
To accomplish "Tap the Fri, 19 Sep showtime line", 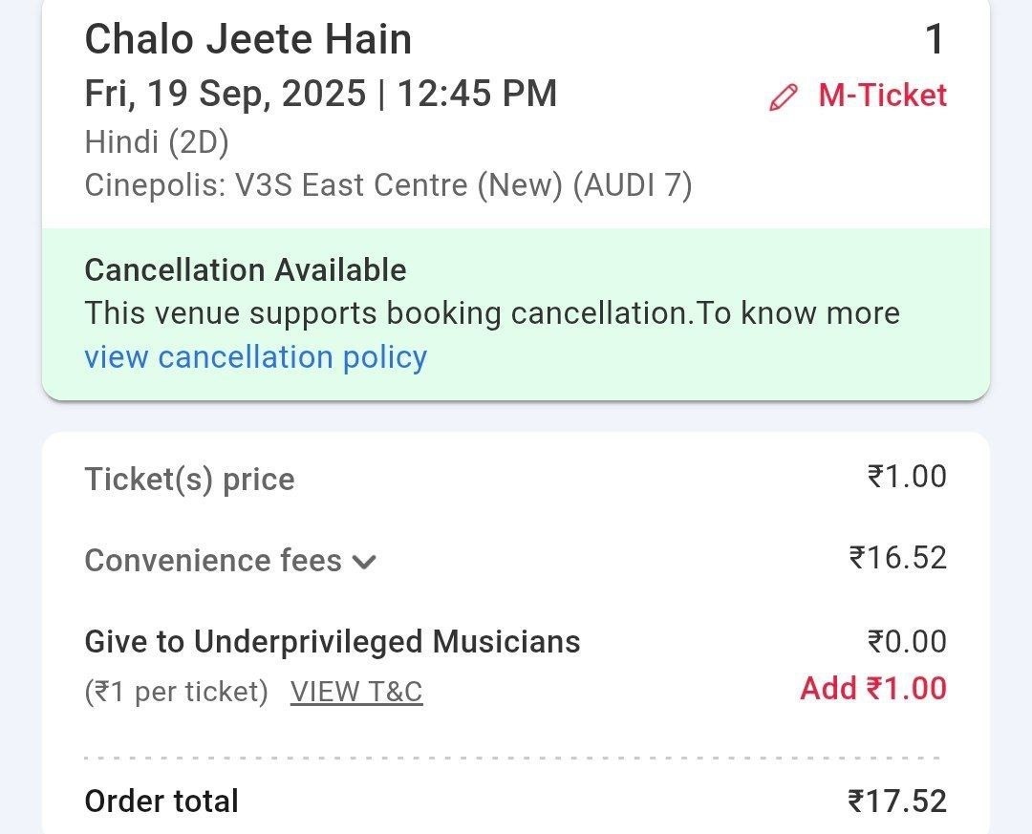I will [320, 94].
